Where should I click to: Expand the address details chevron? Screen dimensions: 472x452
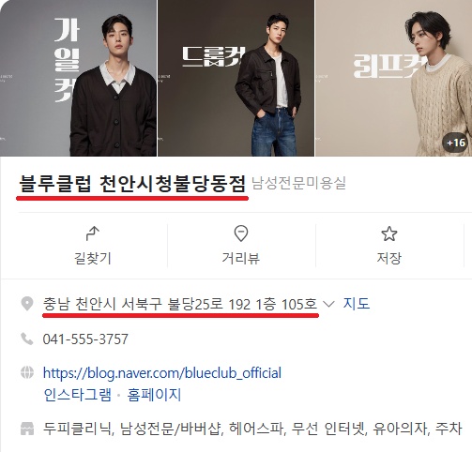(x=328, y=304)
